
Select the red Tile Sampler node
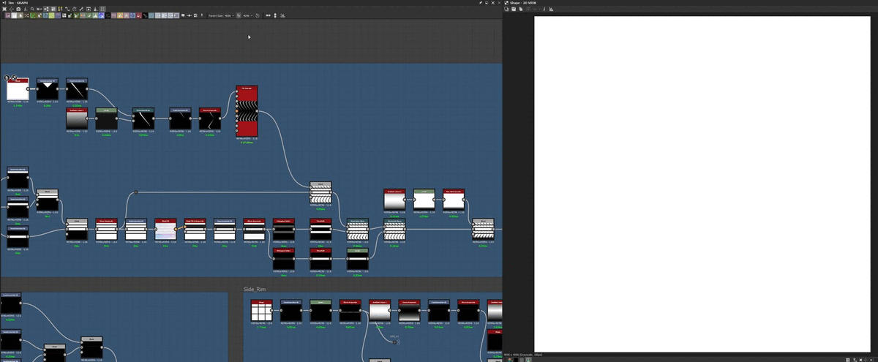click(247, 112)
